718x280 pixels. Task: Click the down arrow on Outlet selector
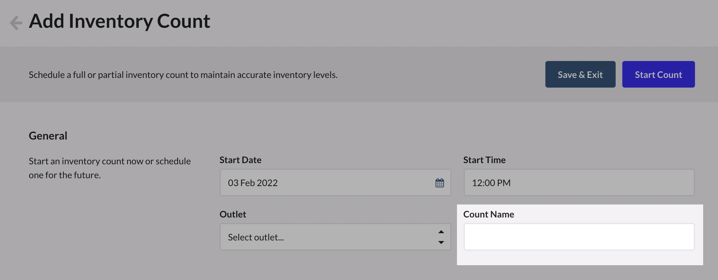click(x=442, y=242)
